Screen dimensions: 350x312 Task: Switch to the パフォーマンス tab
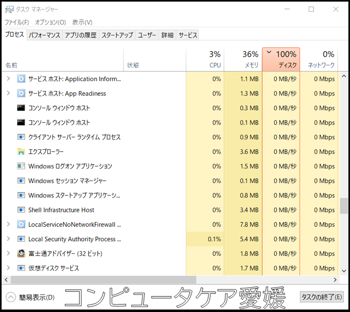[x=44, y=35]
